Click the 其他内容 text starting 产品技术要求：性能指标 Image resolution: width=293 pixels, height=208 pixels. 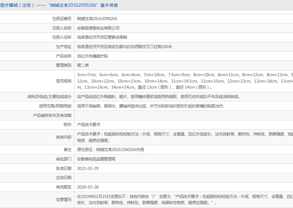185,137
